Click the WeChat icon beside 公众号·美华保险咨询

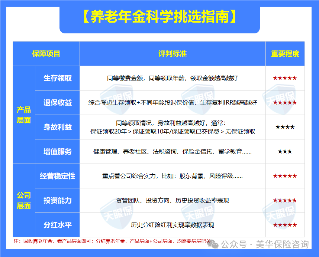214,245
